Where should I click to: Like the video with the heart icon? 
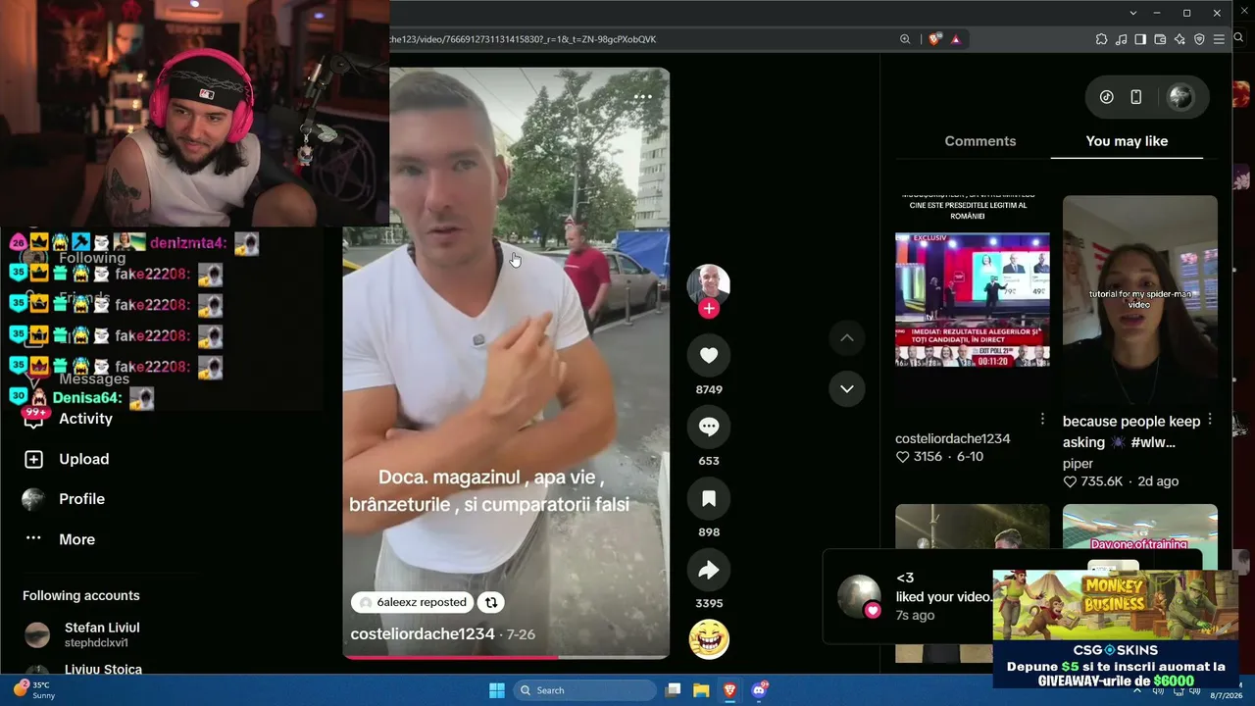pyautogui.click(x=709, y=356)
